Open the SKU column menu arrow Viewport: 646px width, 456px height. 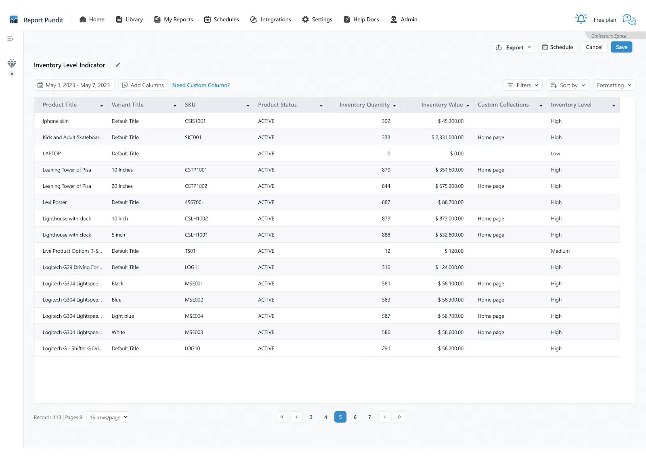click(x=248, y=106)
